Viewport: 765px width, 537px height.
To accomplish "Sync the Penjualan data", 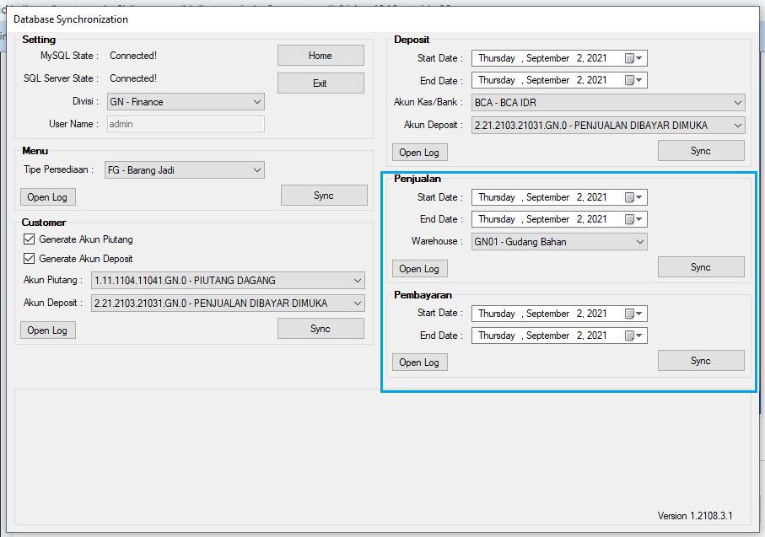I will click(700, 267).
